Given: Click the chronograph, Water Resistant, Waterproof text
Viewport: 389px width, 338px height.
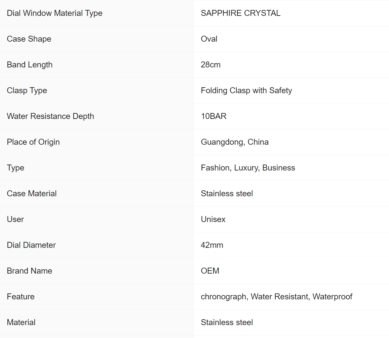Looking at the screenshot, I should pyautogui.click(x=276, y=297).
